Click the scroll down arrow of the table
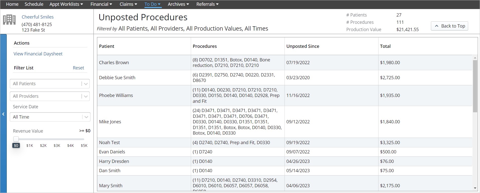This screenshot has height=193, width=480. click(x=475, y=188)
